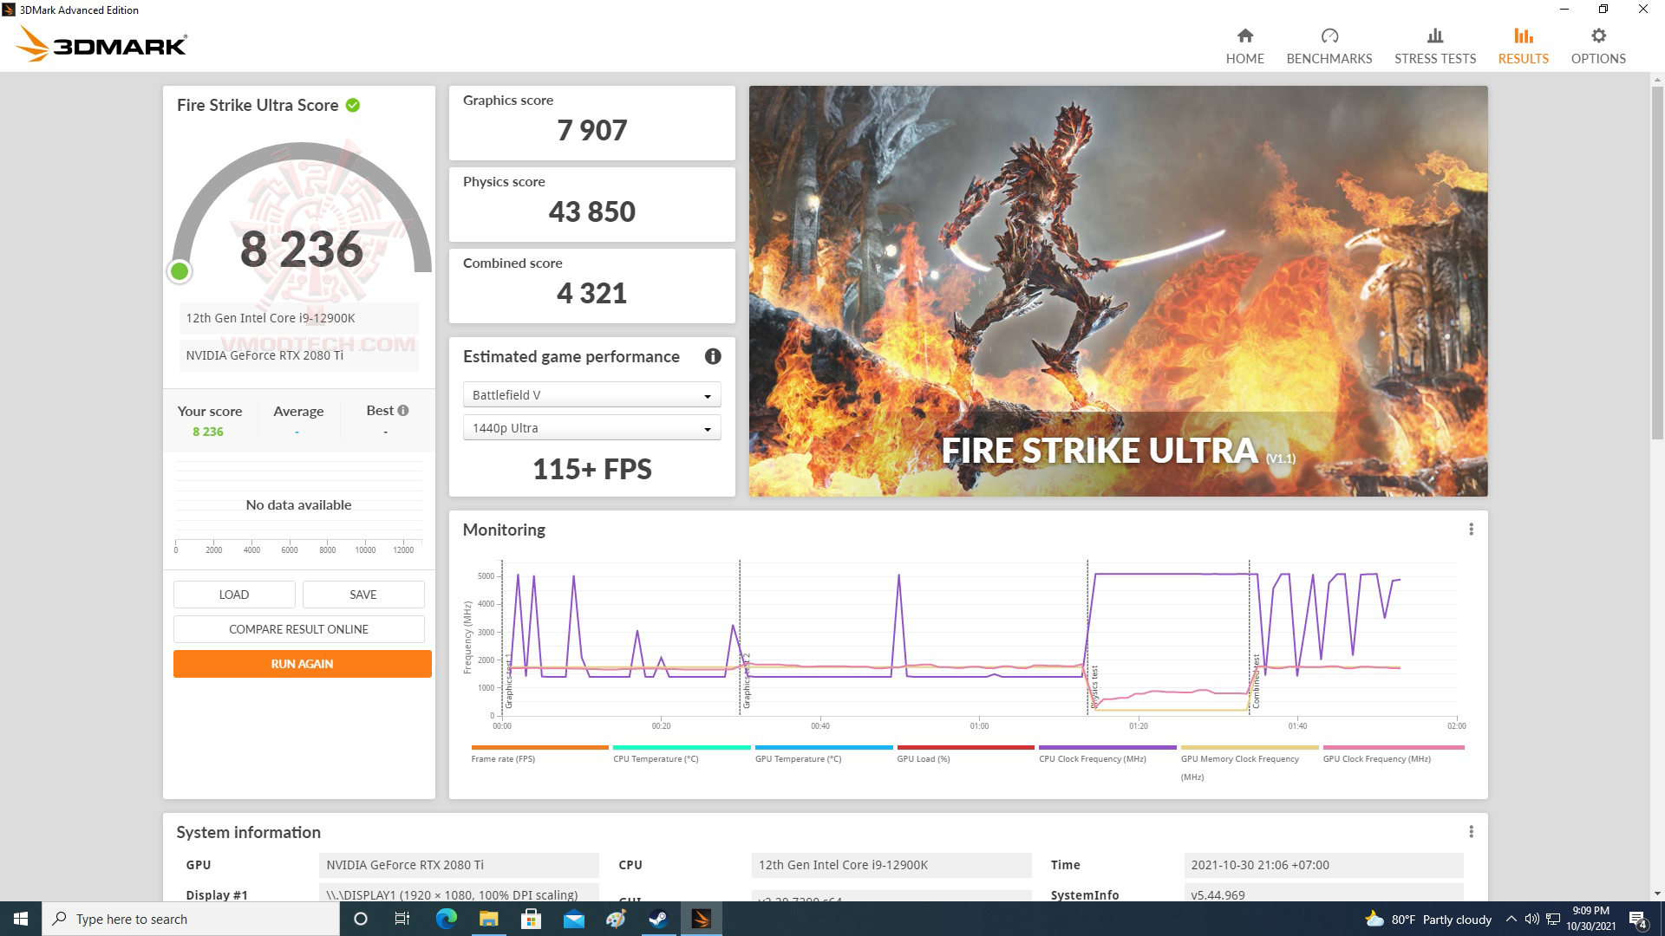Open Stress Tests section icon
Viewport: 1665px width, 936px height.
[1434, 36]
